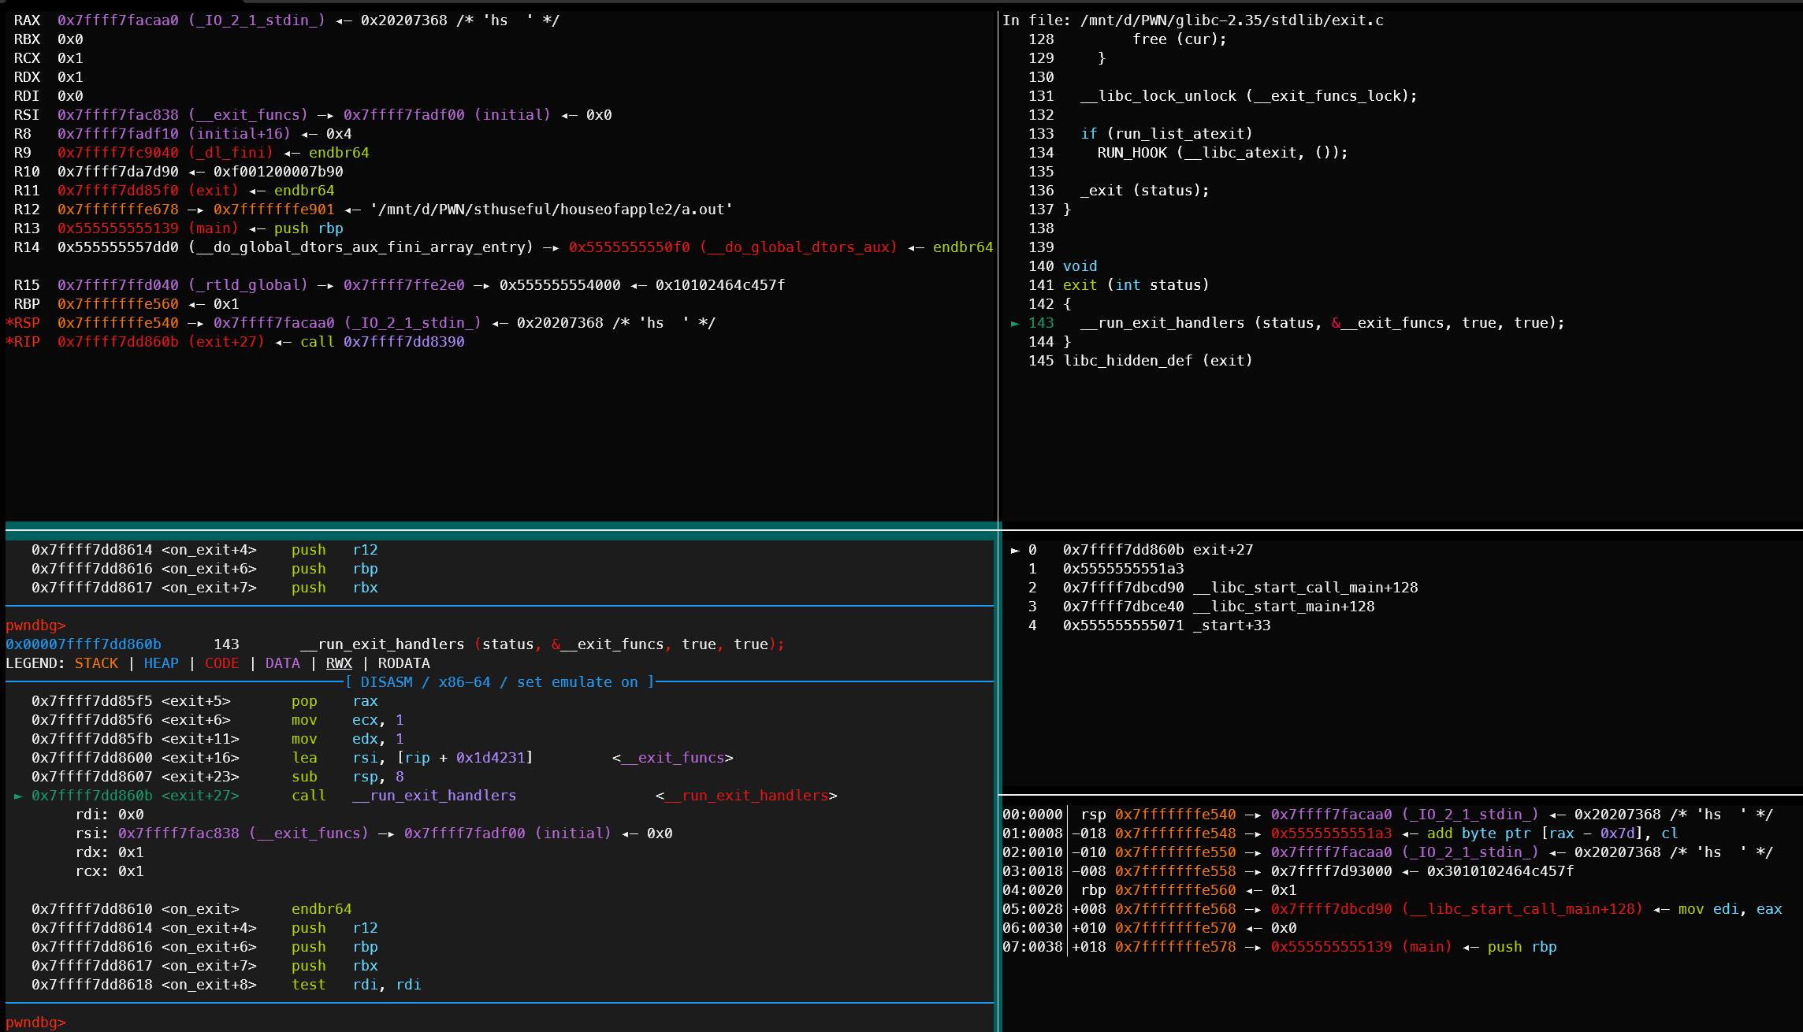Click the arrow marker beside backtrace frame 0
This screenshot has width=1803, height=1032.
(1015, 550)
